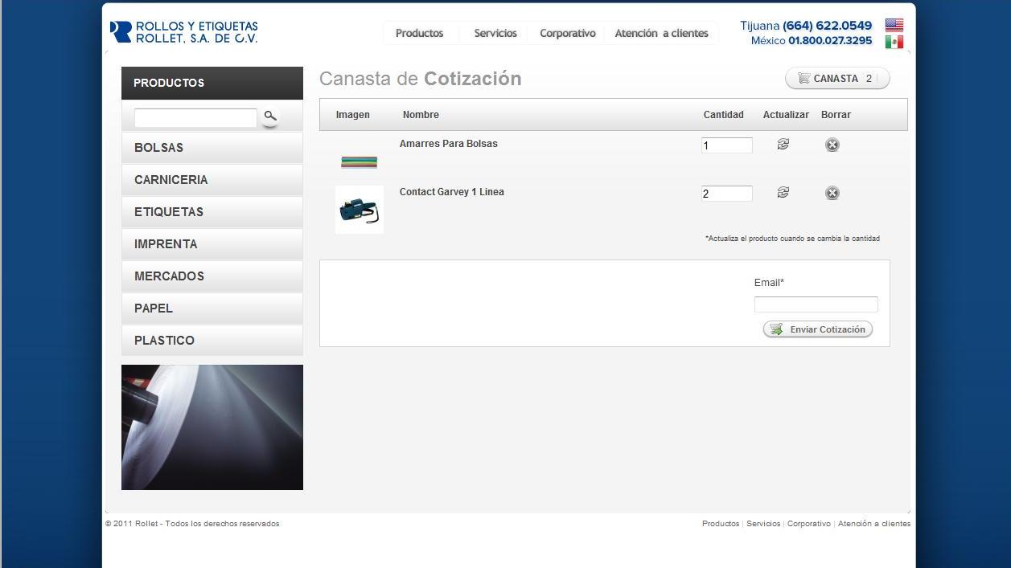Delete Amarres Para Bolsas from basket
The width and height of the screenshot is (1011, 568).
[832, 145]
